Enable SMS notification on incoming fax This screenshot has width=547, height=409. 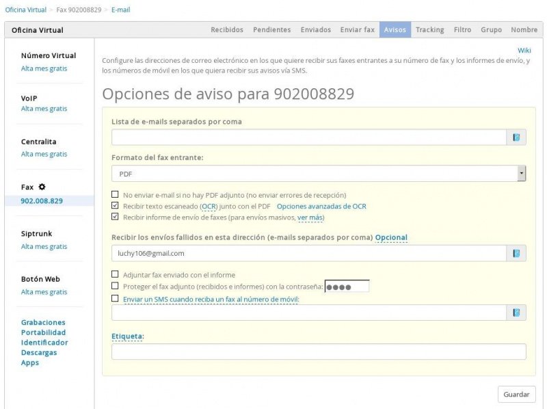click(115, 298)
